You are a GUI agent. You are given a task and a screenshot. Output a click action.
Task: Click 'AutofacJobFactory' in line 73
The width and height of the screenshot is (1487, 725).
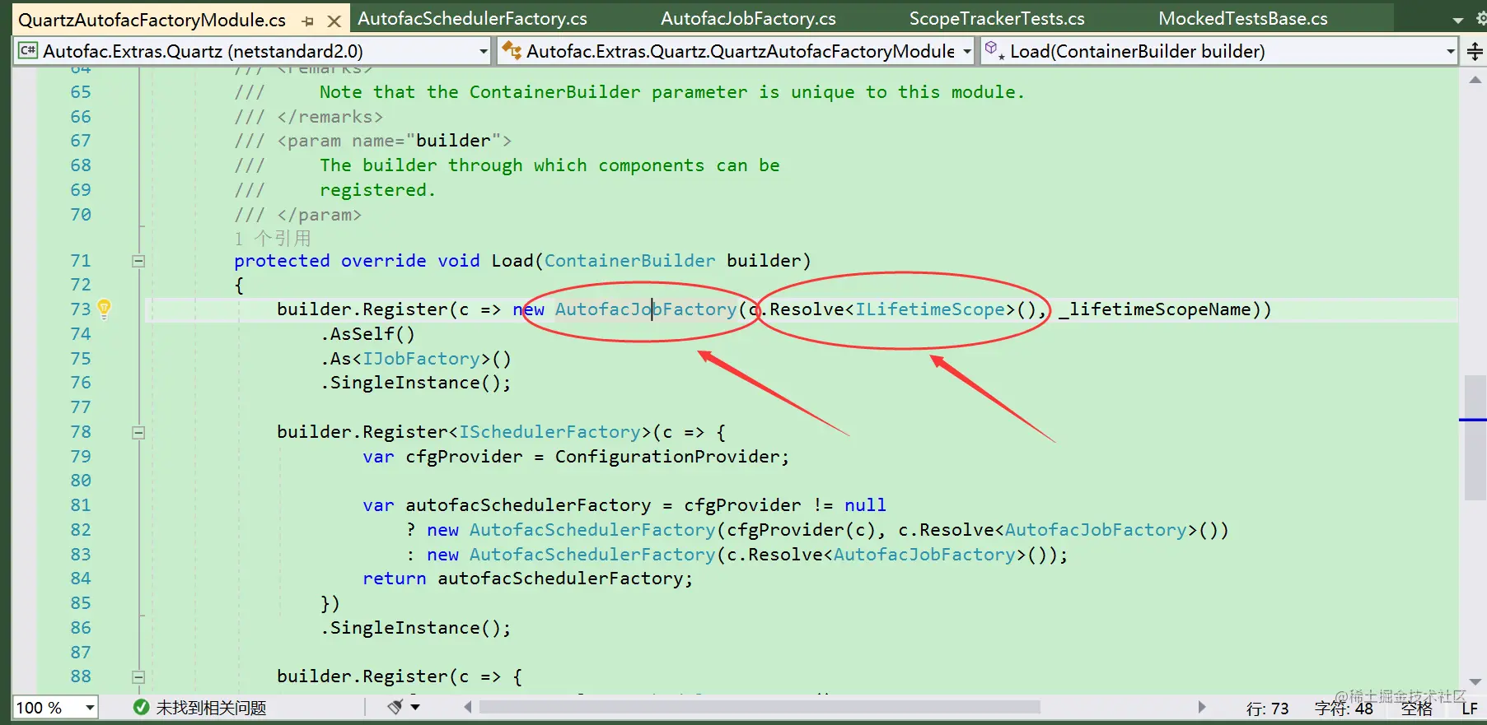(x=645, y=309)
